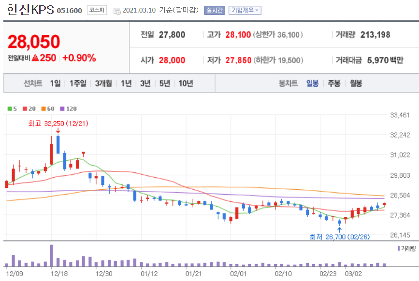Click the 01/12 date axis label
Image resolution: width=419 pixels, height=281 pixels.
(149, 274)
